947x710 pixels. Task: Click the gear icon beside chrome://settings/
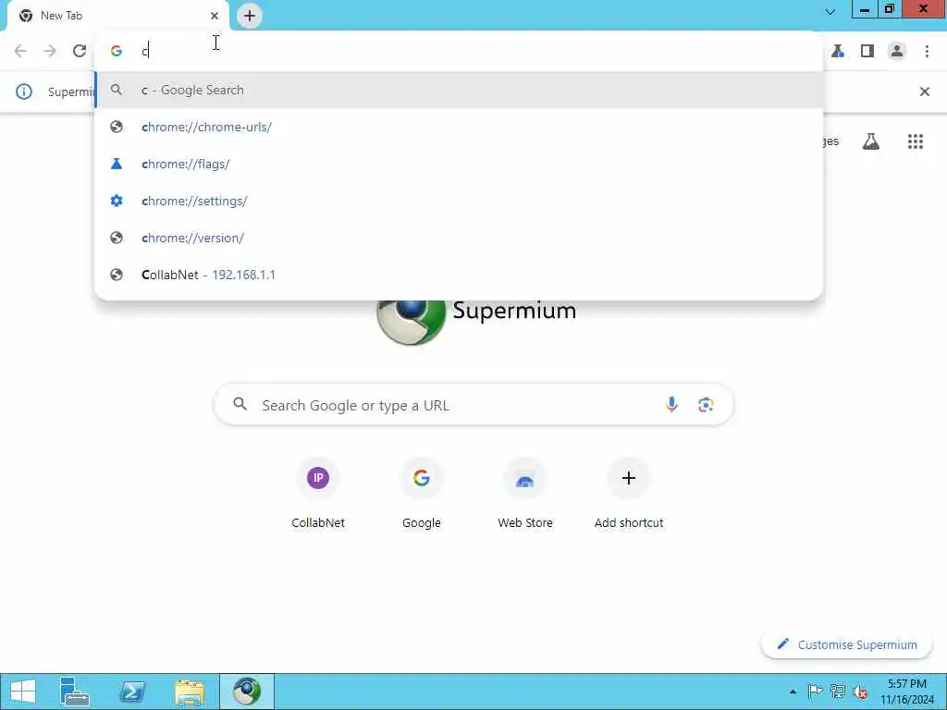coord(117,201)
